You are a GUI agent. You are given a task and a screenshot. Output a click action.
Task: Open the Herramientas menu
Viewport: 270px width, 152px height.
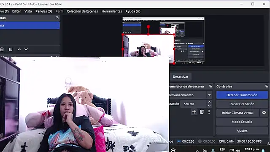[111, 11]
